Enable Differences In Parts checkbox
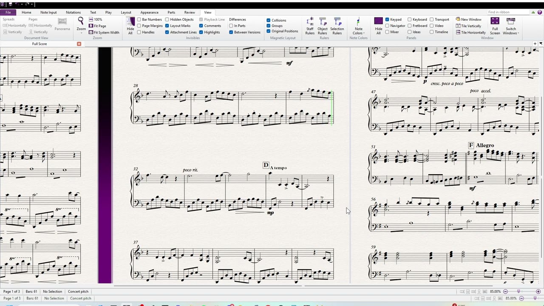 [x=231, y=26]
